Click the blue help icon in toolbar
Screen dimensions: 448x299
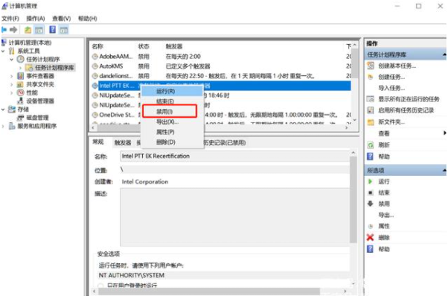pyautogui.click(x=53, y=29)
